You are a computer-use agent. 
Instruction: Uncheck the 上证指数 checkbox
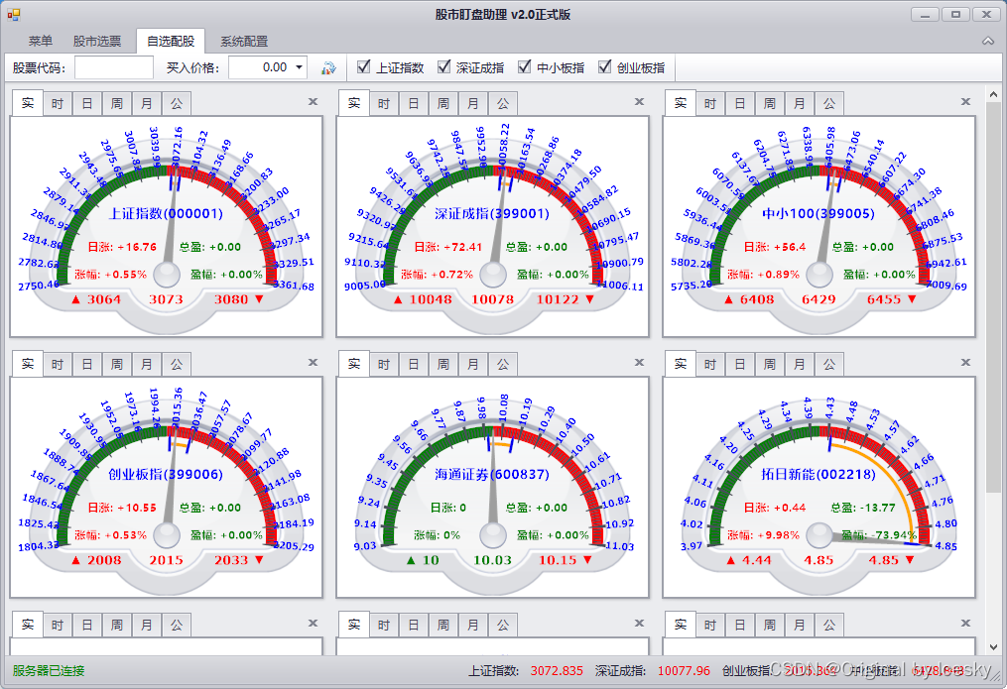[363, 66]
